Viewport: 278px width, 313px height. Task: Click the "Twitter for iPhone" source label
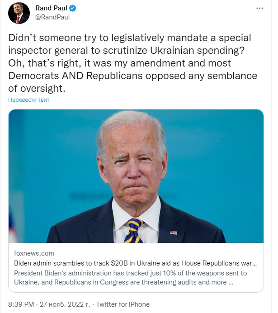click(123, 304)
